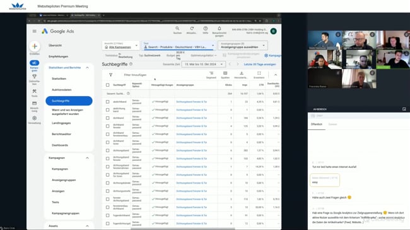Image resolution: width=410 pixels, height=230 pixels.
Task: Open Anzeigengruppen in the sidebar
Action: [x=64, y=180]
